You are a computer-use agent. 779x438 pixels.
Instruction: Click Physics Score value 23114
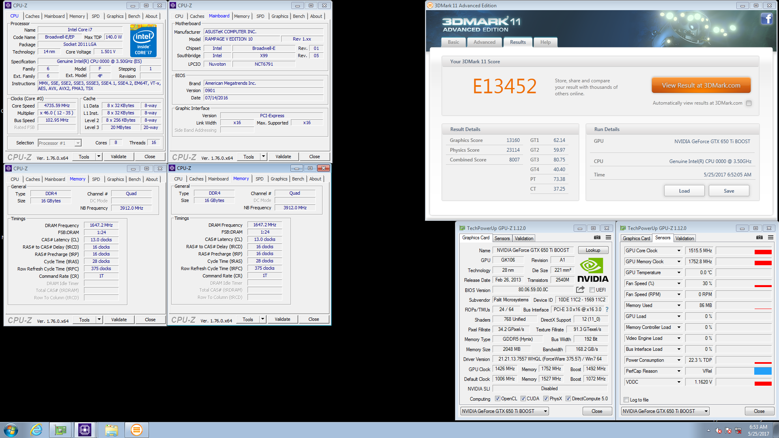click(513, 150)
